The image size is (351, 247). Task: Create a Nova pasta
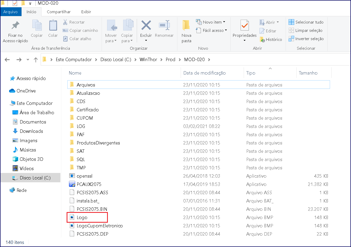click(186, 31)
